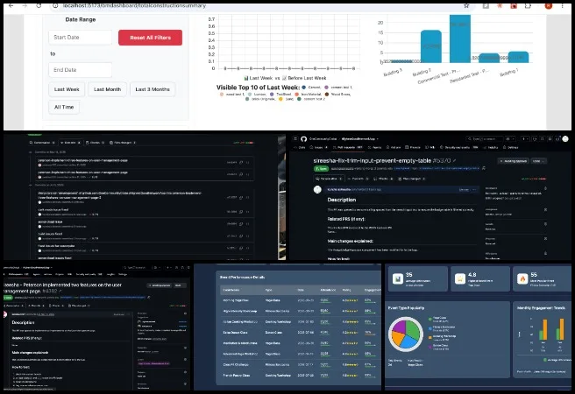Viewport: 575px width, 394px height.
Task: Click the Lumber legend color dot
Action: [x=250, y=95]
